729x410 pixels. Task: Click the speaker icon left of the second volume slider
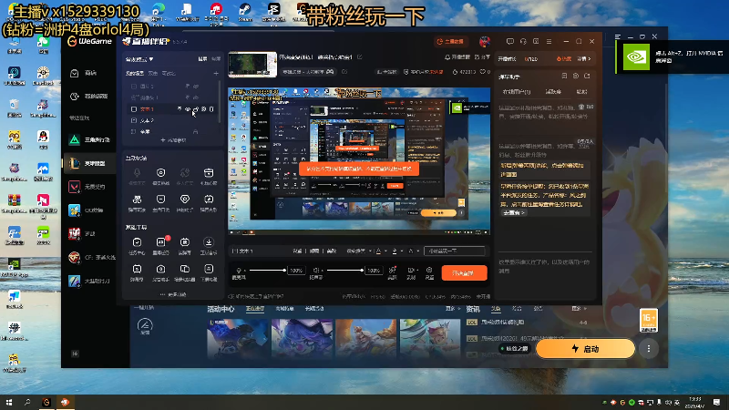(315, 270)
